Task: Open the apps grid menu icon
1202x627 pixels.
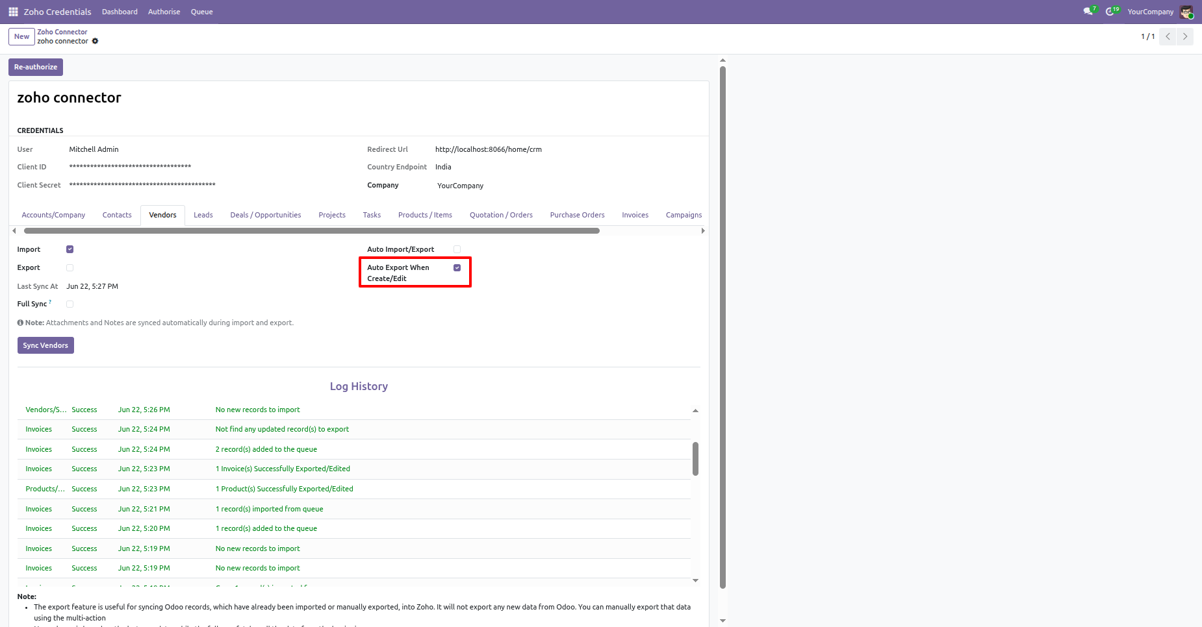Action: point(13,12)
